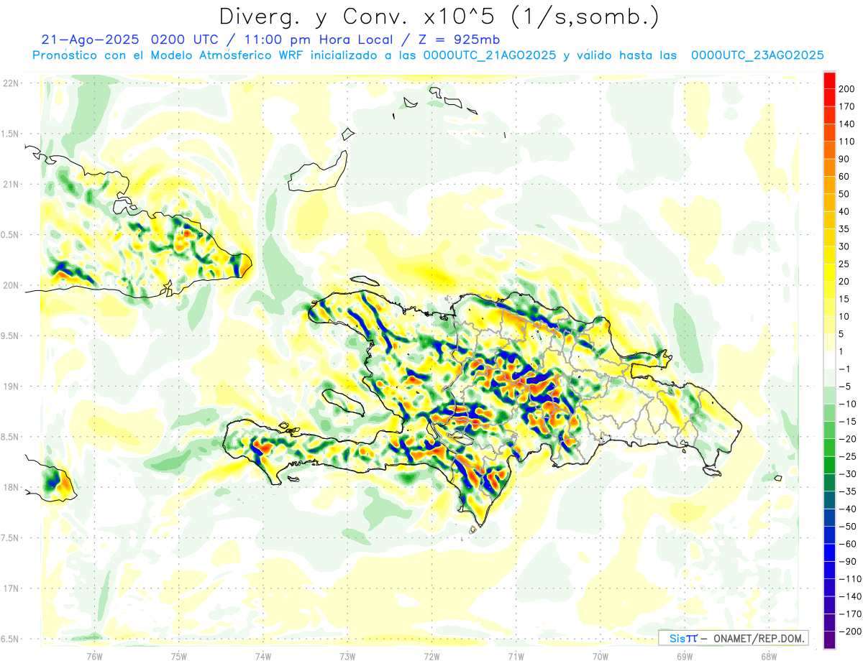Image resolution: width=863 pixels, height=666 pixels.
Task: Click the '-200' value at color bar bottom
Action: click(x=850, y=632)
